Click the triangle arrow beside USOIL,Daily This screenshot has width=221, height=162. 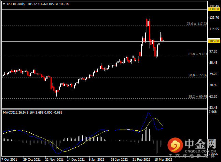click(4, 4)
